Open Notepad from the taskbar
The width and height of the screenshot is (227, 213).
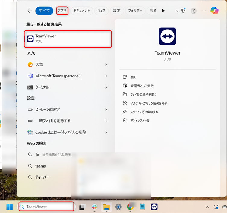(142, 207)
